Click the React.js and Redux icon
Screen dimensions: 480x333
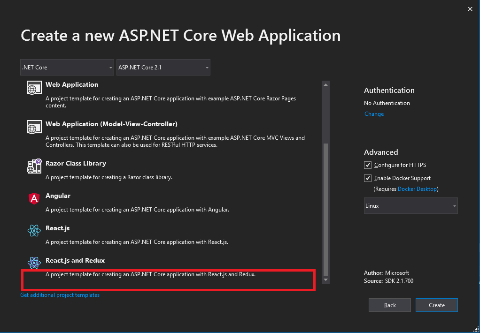pos(34,263)
